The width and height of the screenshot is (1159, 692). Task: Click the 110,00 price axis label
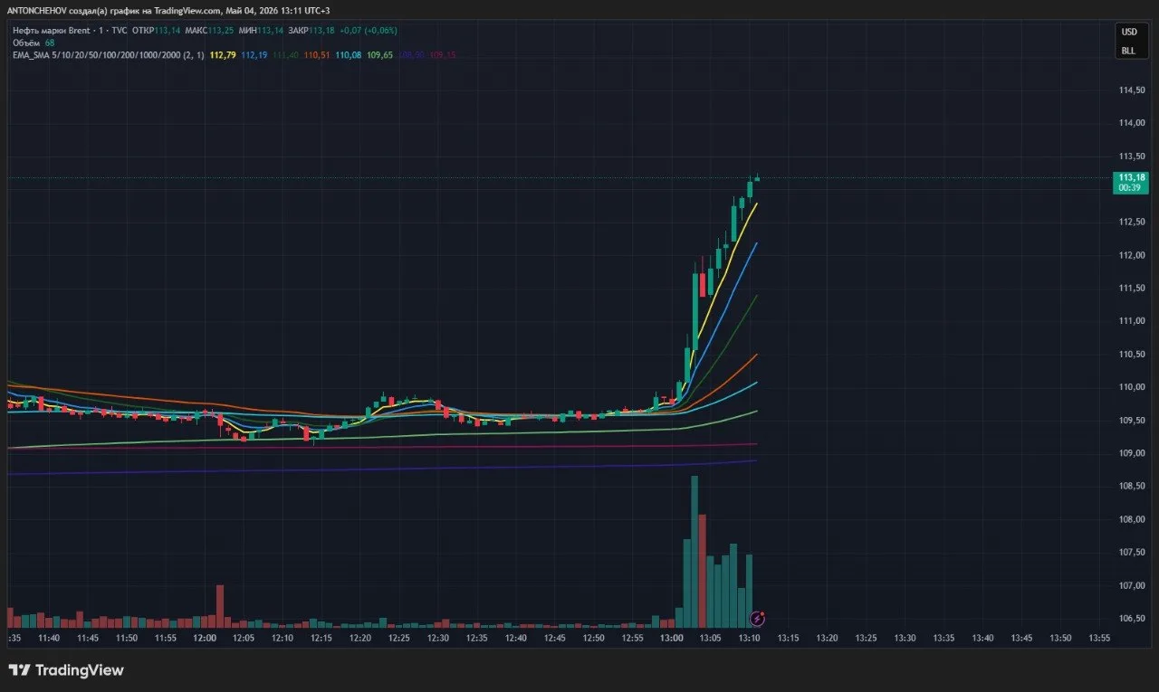click(x=1133, y=388)
